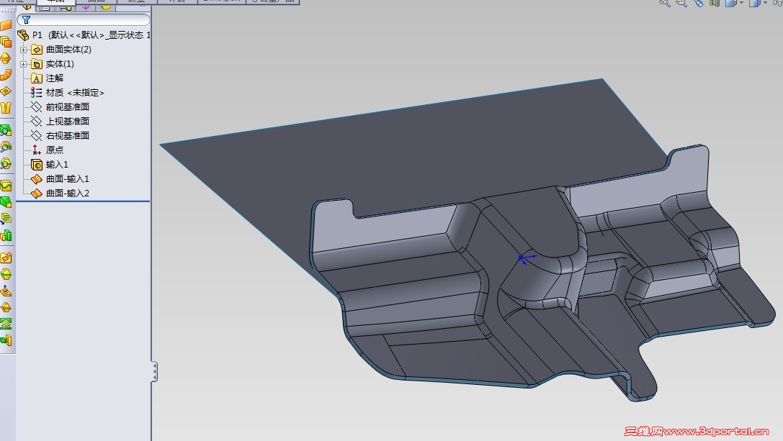Click the feature tree filter input field
This screenshot has width=783, height=441.
(84, 19)
